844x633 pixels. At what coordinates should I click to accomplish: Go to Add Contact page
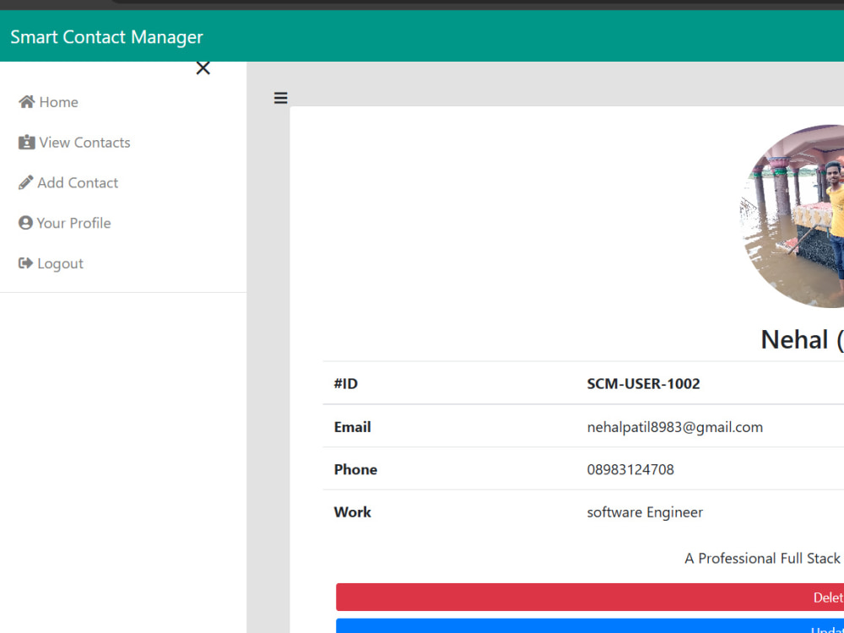[x=68, y=182]
